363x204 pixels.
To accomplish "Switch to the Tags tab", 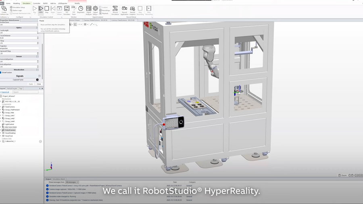I will click(x=21, y=89).
